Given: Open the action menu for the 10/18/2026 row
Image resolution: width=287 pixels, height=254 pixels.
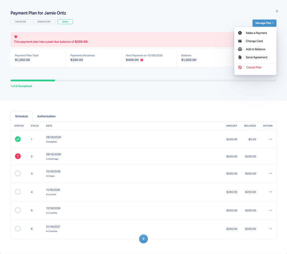Looking at the screenshot, I should [270, 173].
